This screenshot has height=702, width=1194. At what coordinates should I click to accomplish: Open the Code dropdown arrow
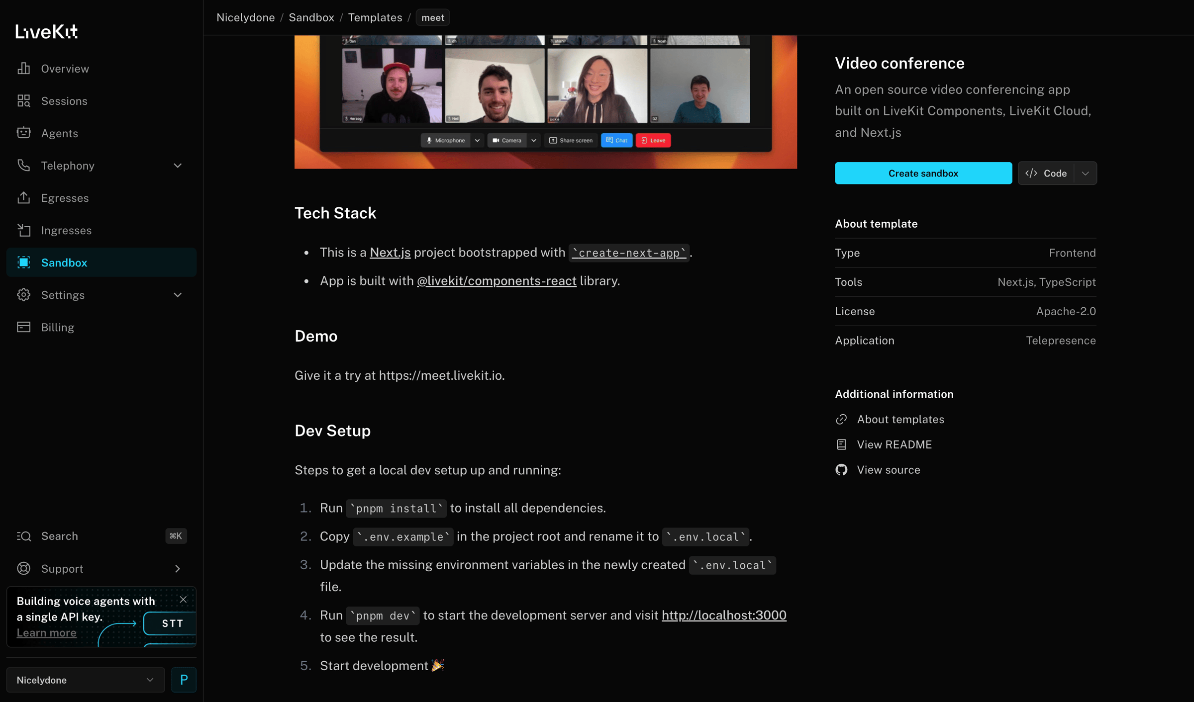click(1085, 173)
